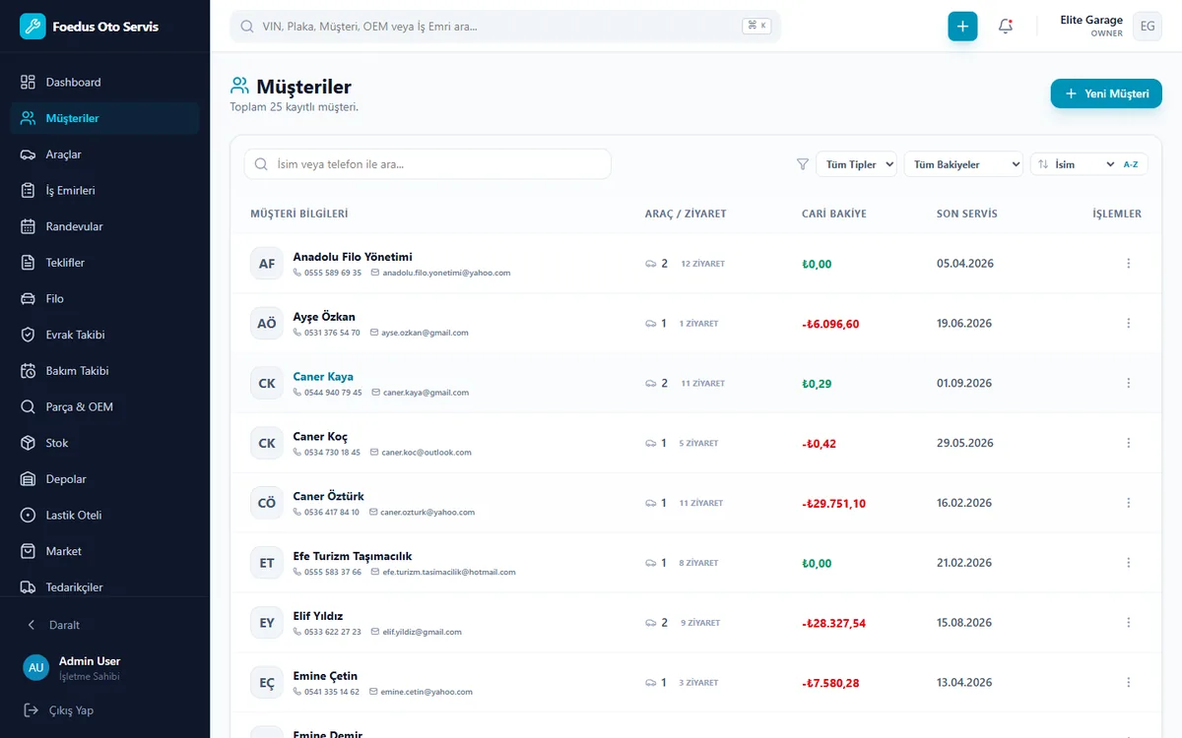
Task: Open the three-dot menu for Caner Öztürk
Action: pos(1129,503)
